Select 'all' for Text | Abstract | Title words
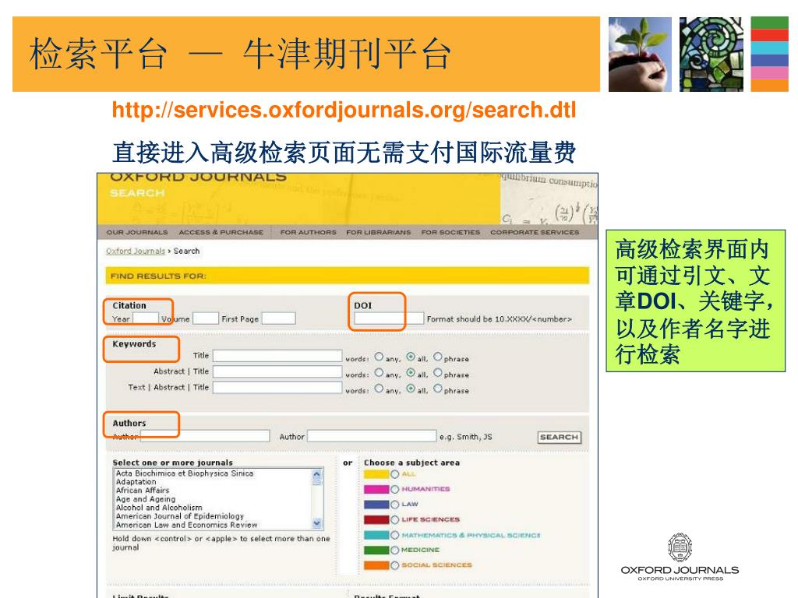The image size is (798, 598). point(411,389)
